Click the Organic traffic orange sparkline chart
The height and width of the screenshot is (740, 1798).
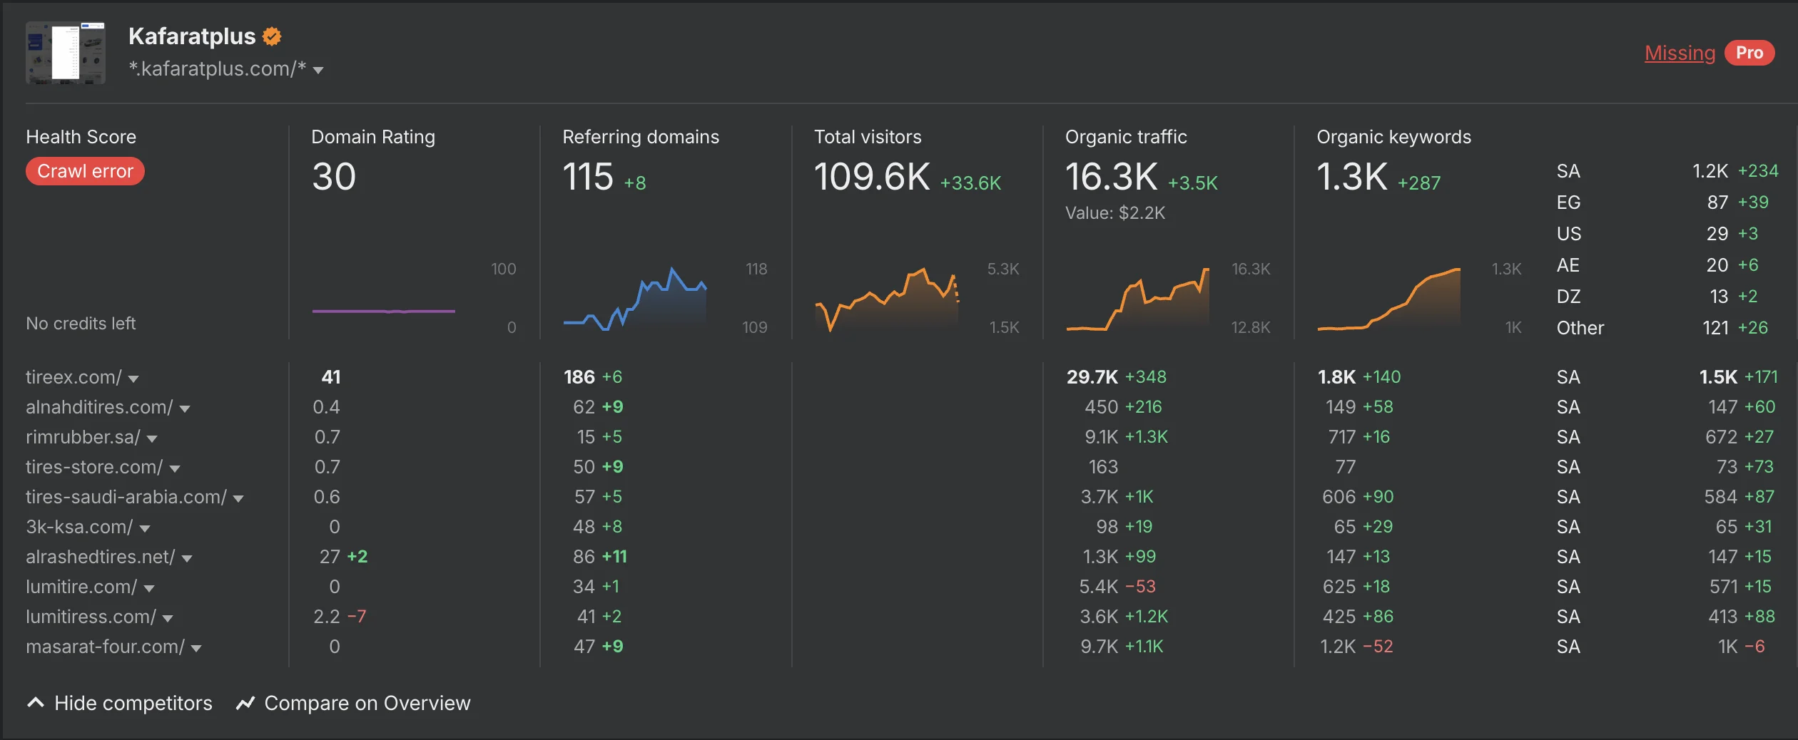click(x=1137, y=299)
